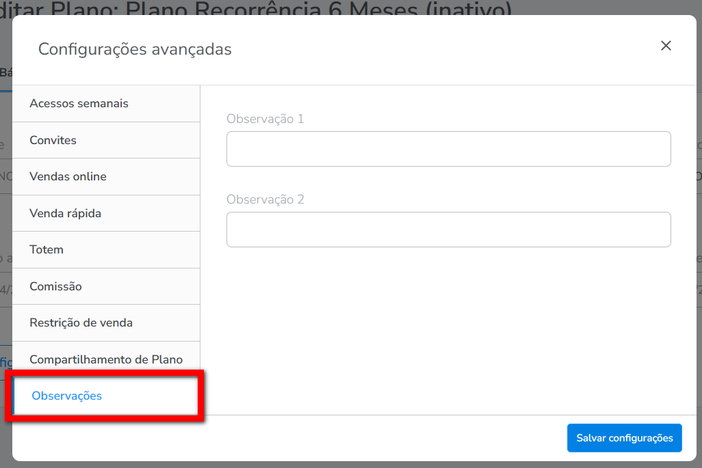Open Compartilhamento de Plano tab
Image resolution: width=702 pixels, height=468 pixels.
106,359
